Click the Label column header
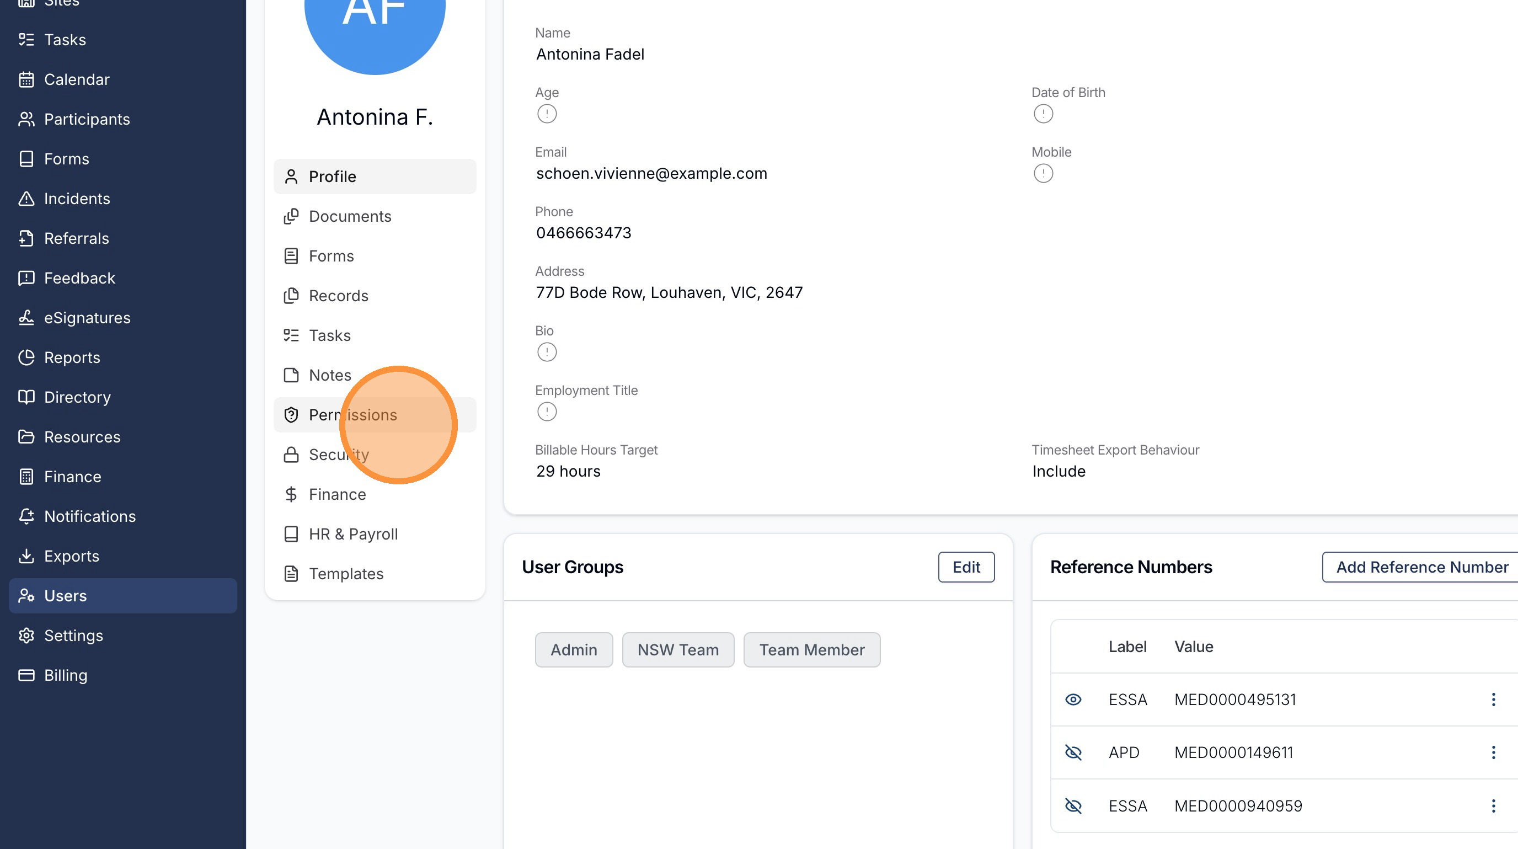Screen dimensions: 1518x849 1127,647
